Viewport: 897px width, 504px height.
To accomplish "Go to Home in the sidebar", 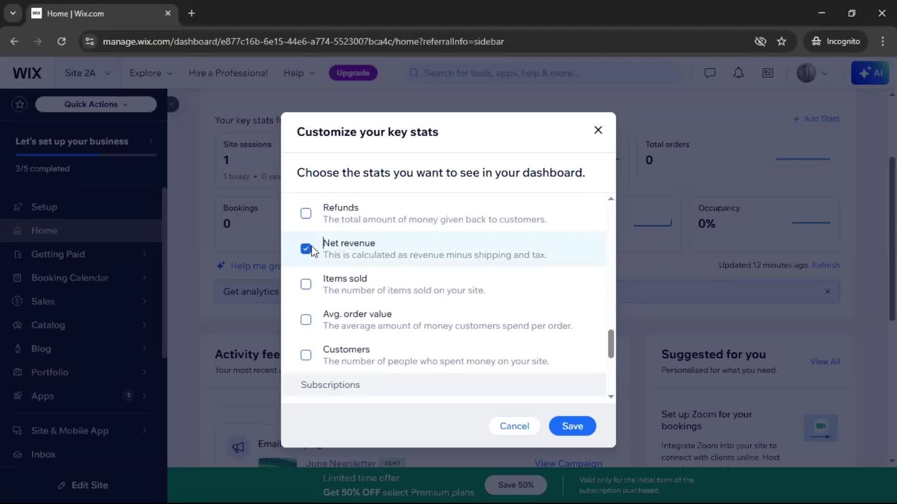I will (80, 231).
